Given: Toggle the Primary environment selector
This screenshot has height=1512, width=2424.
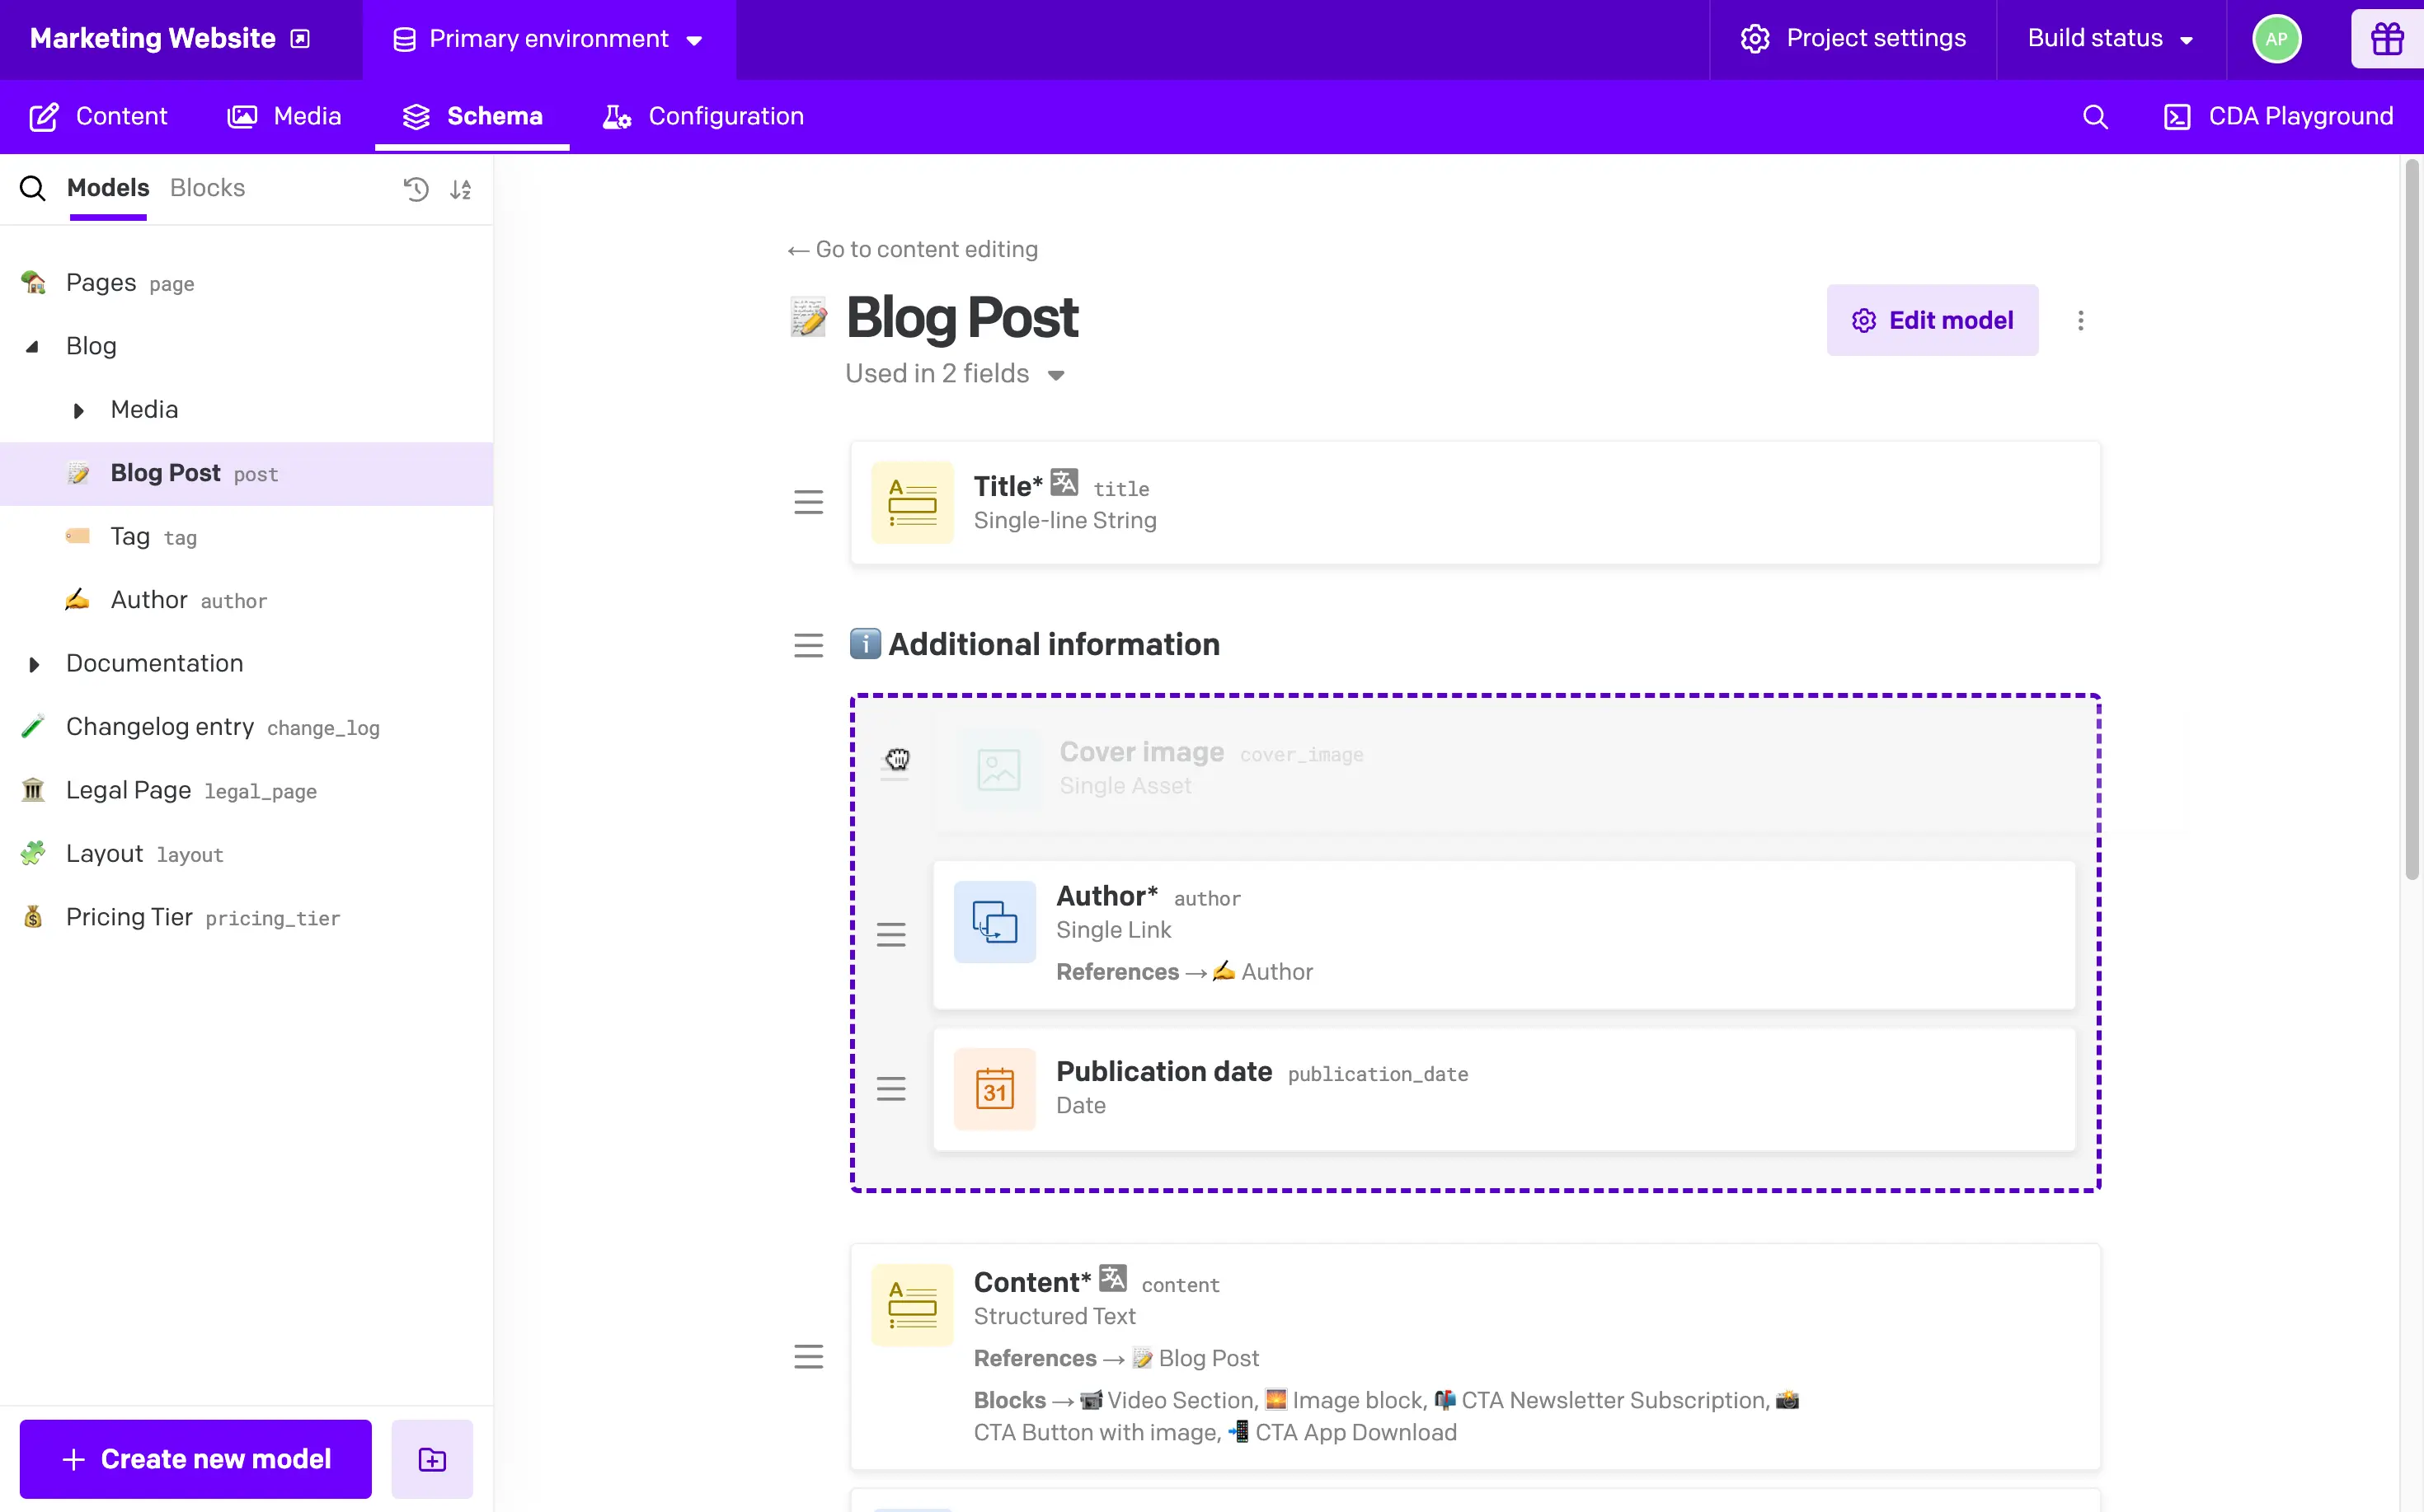Looking at the screenshot, I should click(549, 36).
